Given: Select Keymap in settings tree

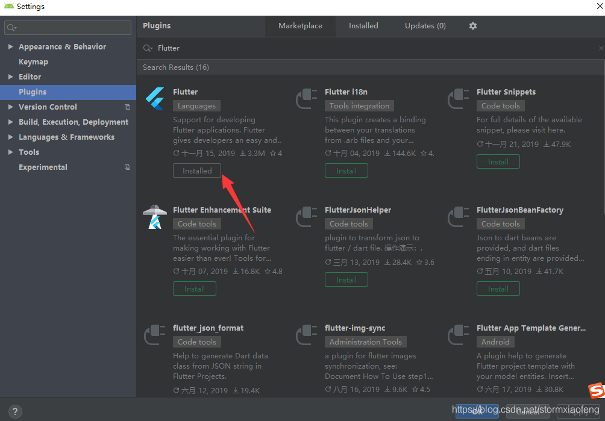Looking at the screenshot, I should 34,61.
